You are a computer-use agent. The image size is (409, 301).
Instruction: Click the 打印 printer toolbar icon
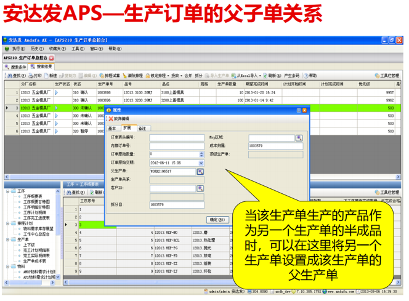click(x=31, y=76)
